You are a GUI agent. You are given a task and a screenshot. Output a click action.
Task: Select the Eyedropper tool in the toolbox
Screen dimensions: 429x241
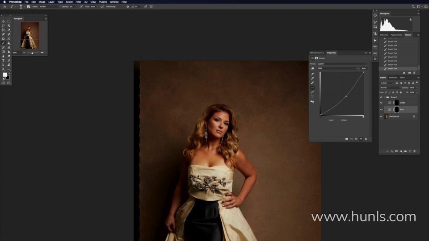(x=9, y=30)
